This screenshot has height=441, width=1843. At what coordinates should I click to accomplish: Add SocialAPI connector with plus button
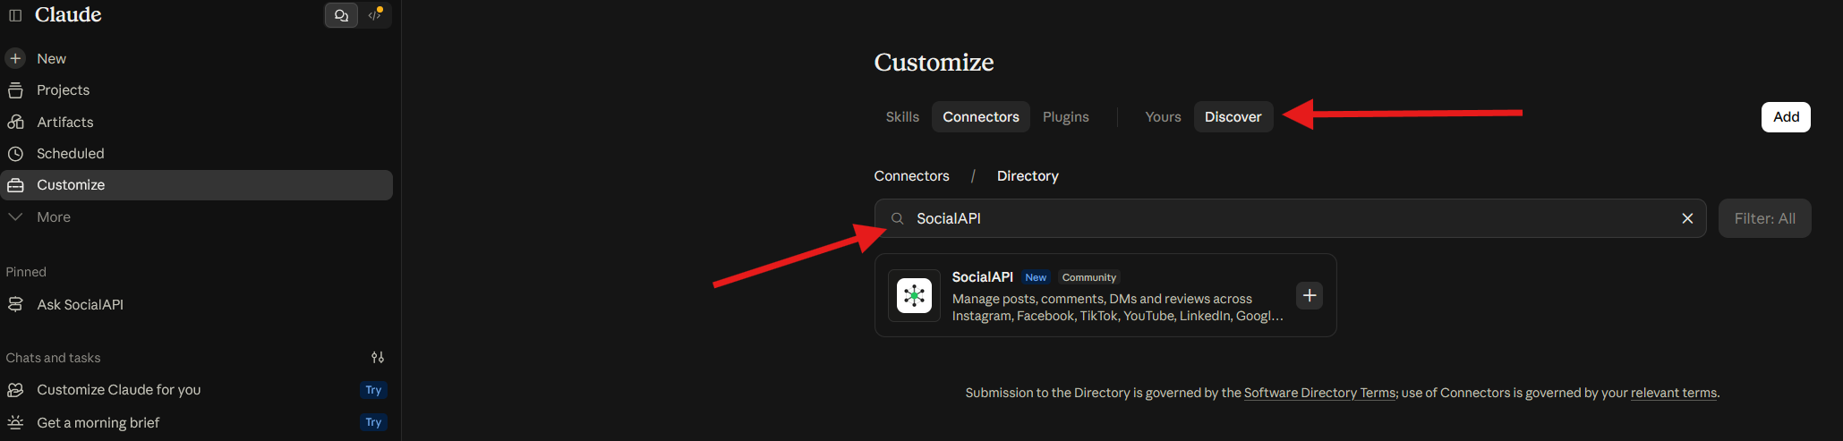(x=1310, y=295)
